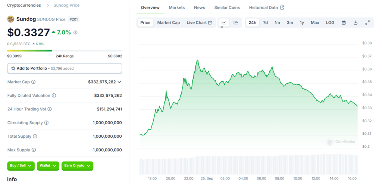The width and height of the screenshot is (382, 184).
Task: Go to Cryptocurrencies breadcrumb link
Action: click(x=24, y=5)
